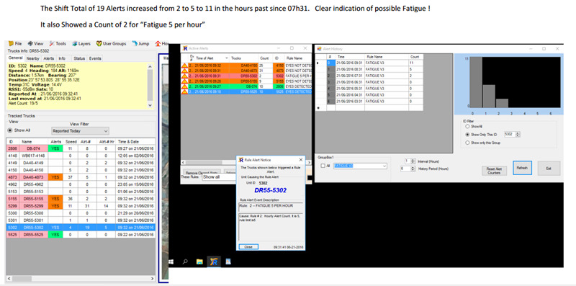Click the Windows Start button
Viewport: 576px width, 286px height.
point(171,262)
